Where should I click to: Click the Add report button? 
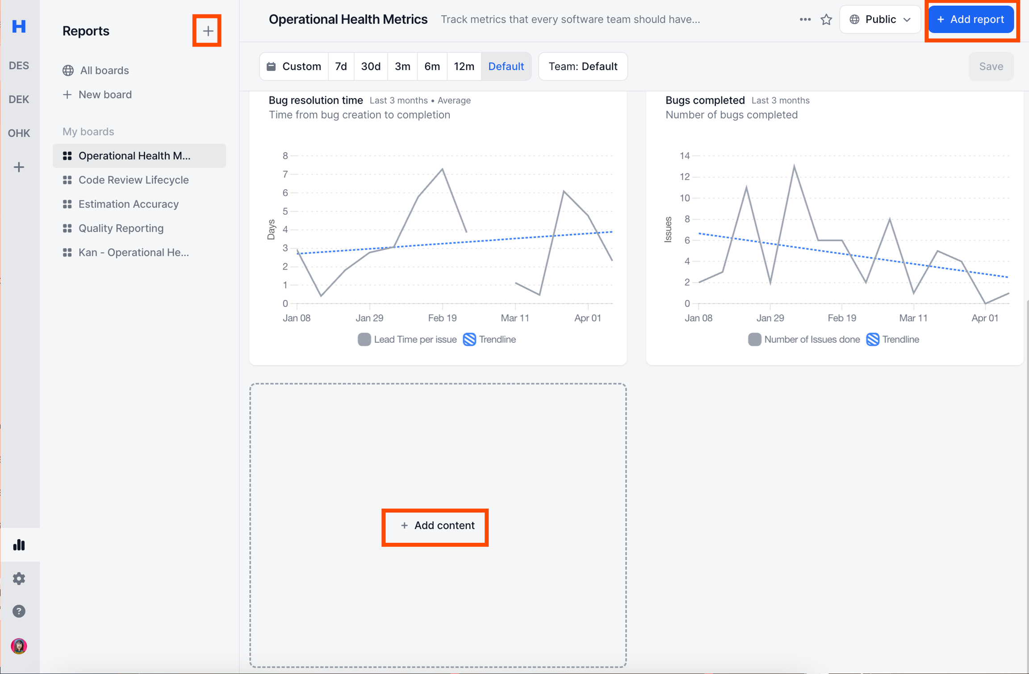970,20
